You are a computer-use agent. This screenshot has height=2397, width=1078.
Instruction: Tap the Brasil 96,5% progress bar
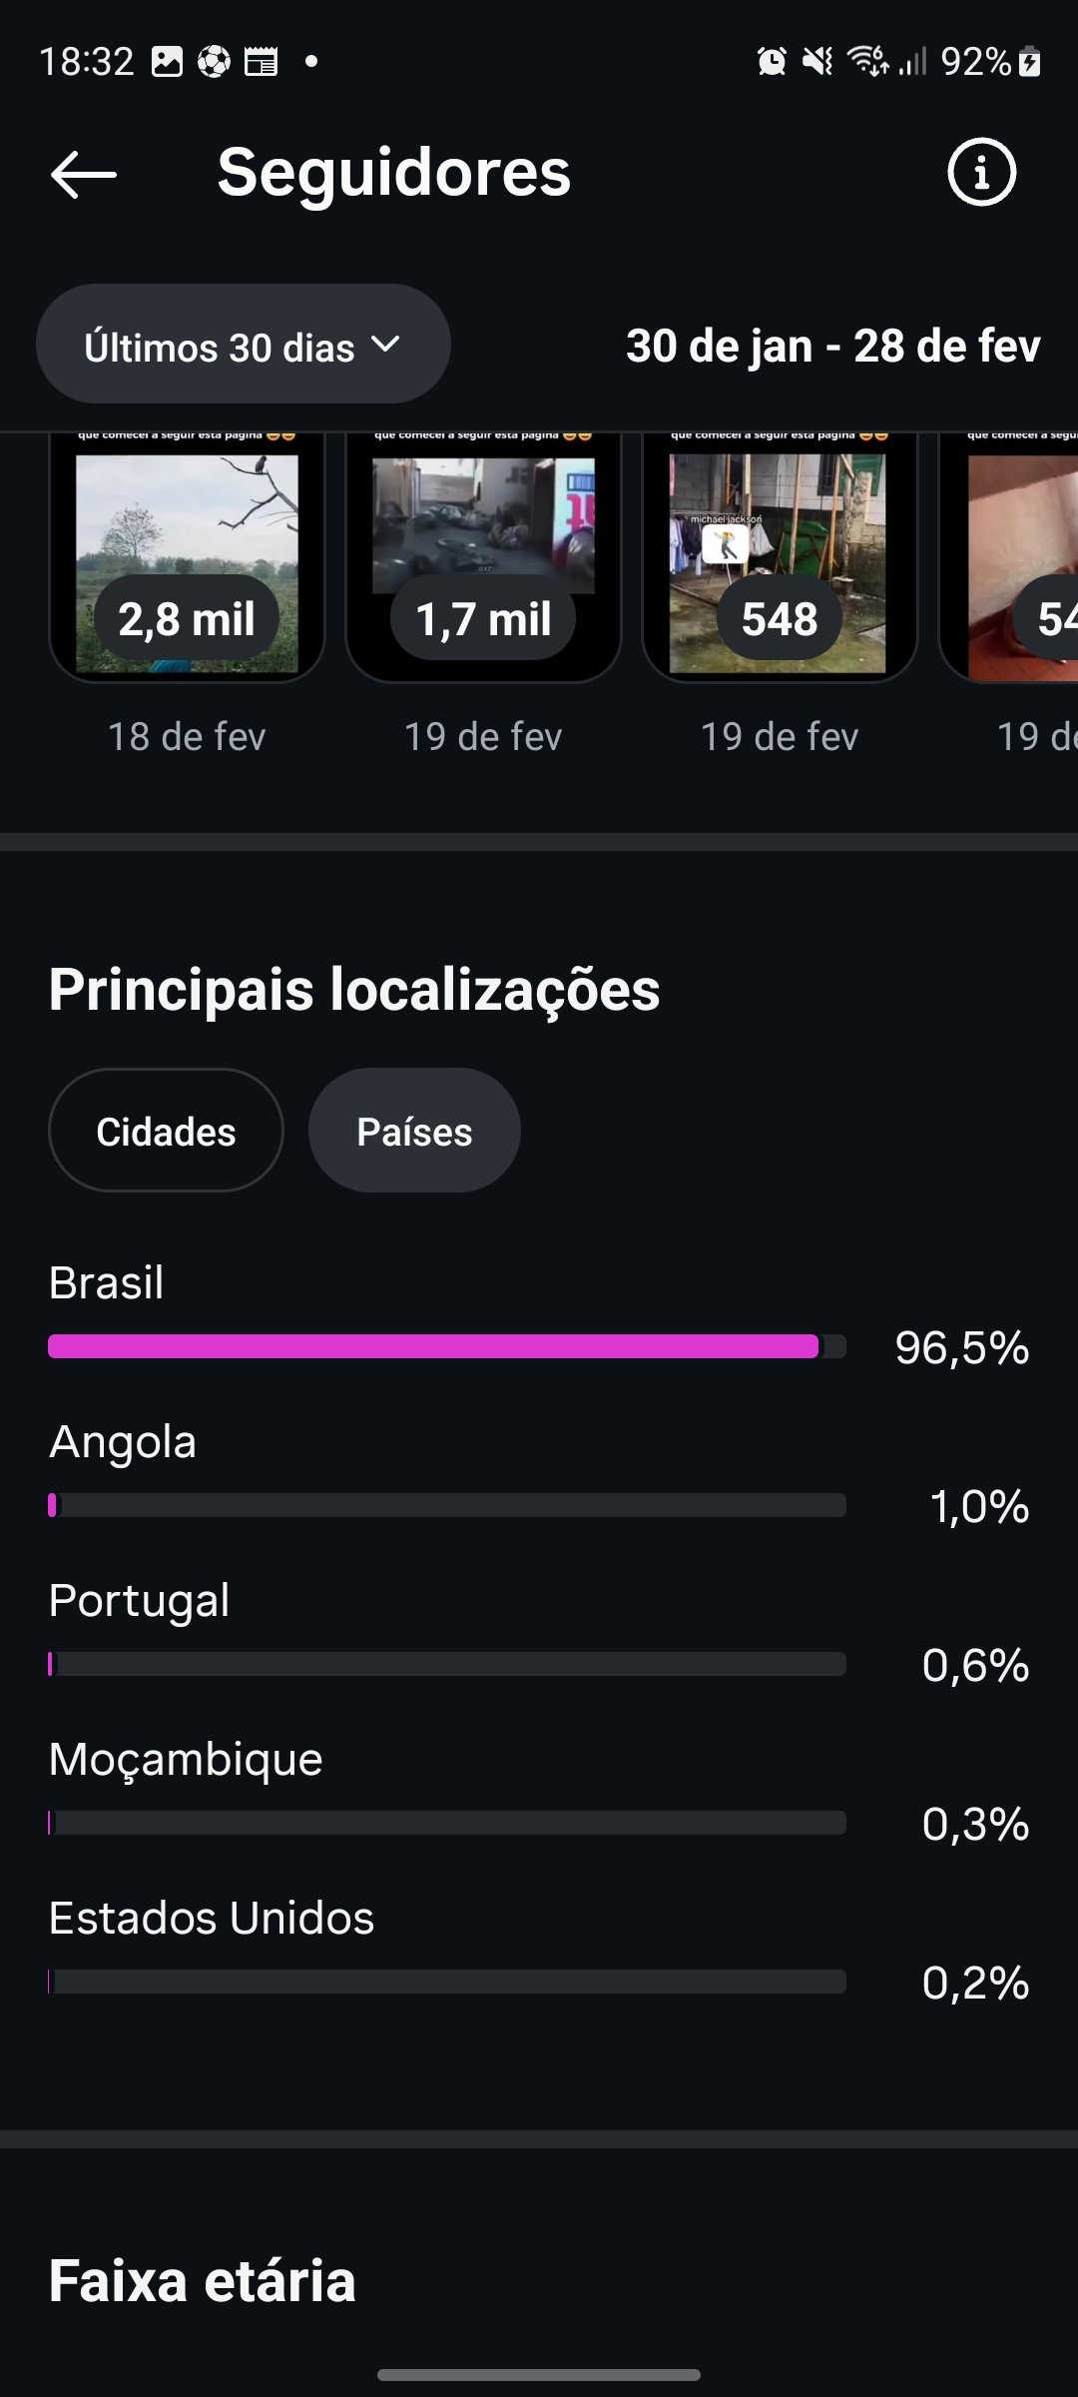click(x=446, y=1346)
